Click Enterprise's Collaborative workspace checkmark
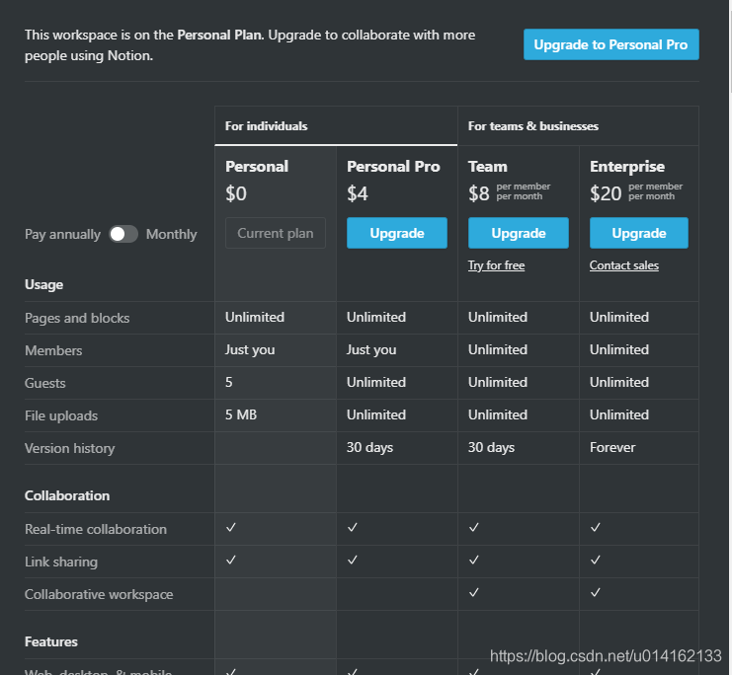Image resolution: width=732 pixels, height=675 pixels. click(596, 592)
